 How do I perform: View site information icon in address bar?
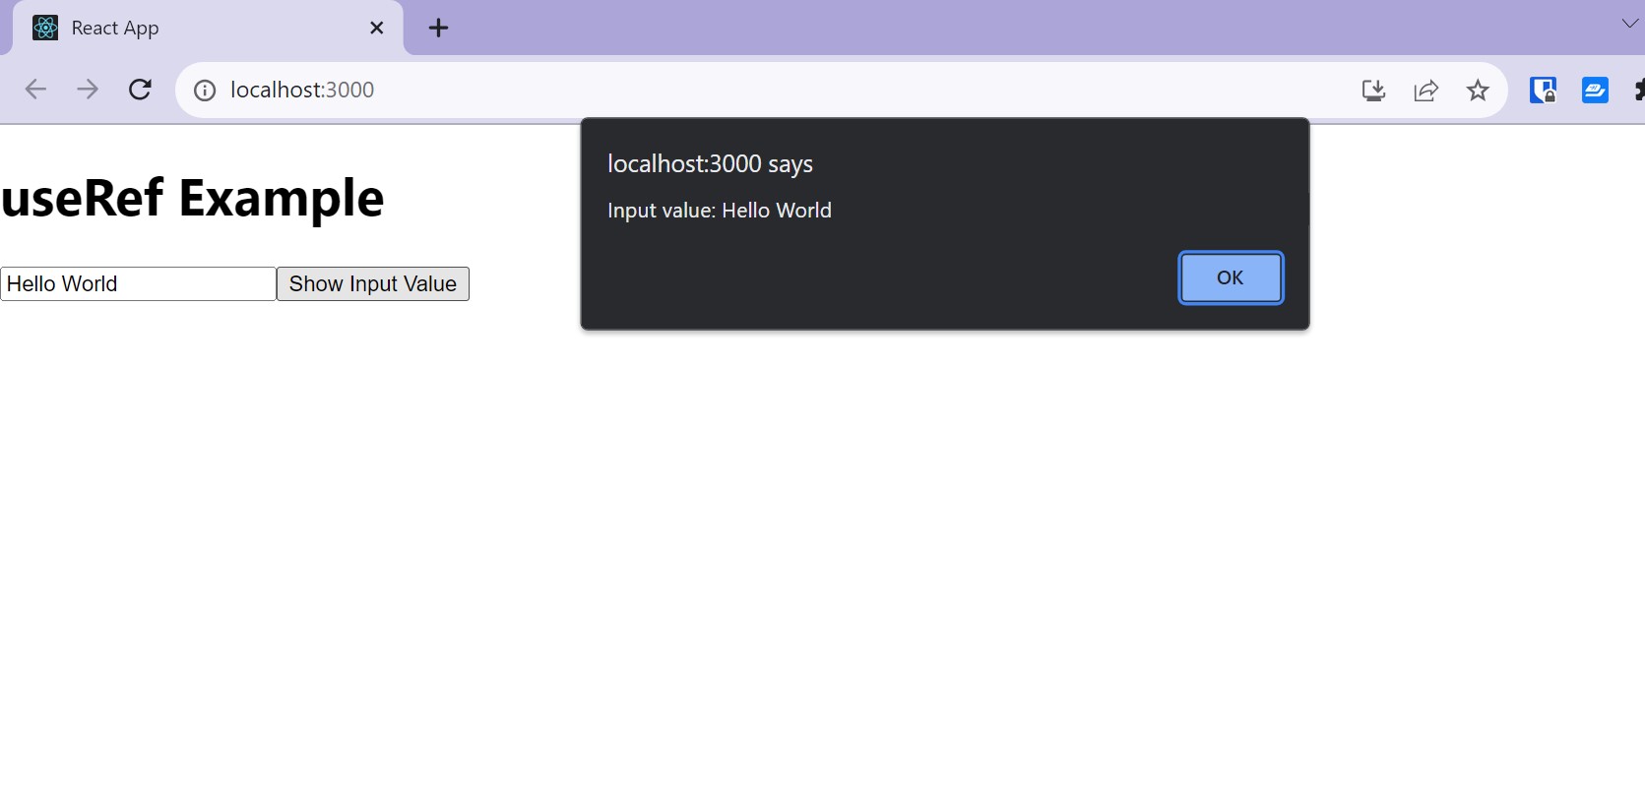205,91
